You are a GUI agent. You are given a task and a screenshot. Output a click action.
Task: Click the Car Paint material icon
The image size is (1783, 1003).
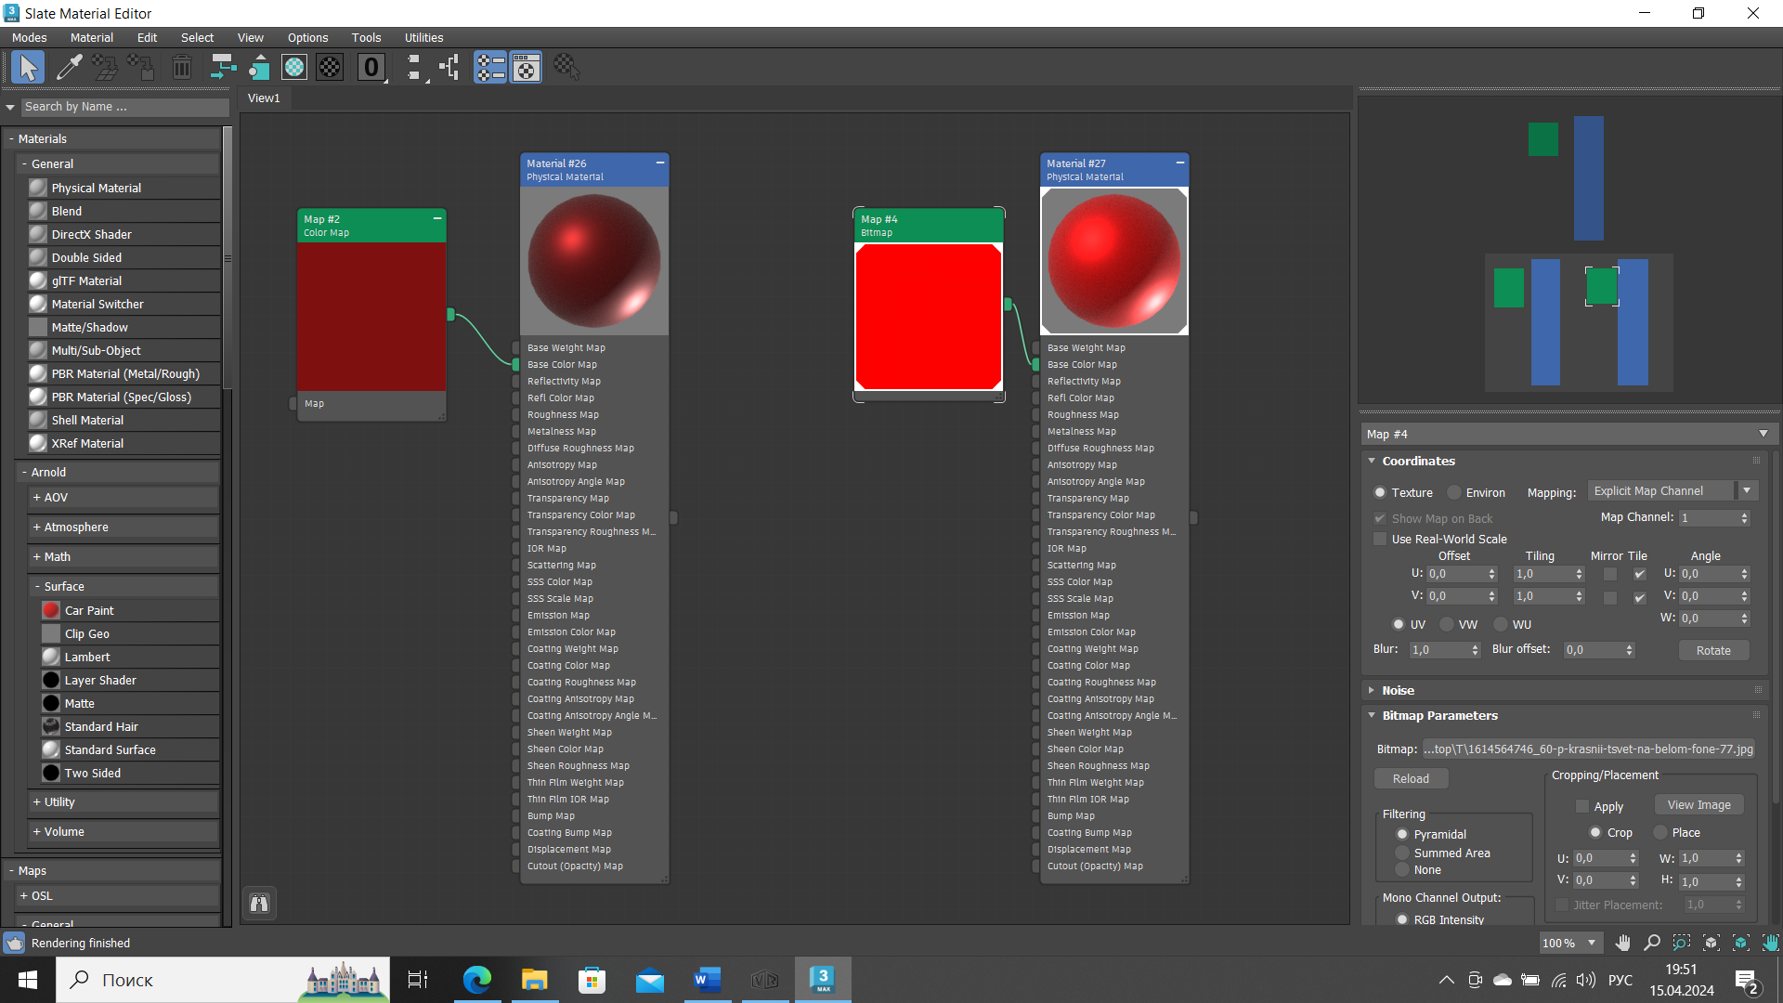[x=51, y=610]
